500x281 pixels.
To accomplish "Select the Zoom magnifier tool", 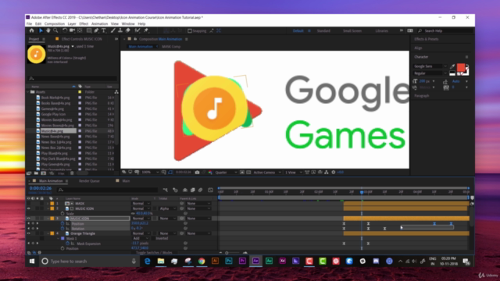I will [55, 30].
